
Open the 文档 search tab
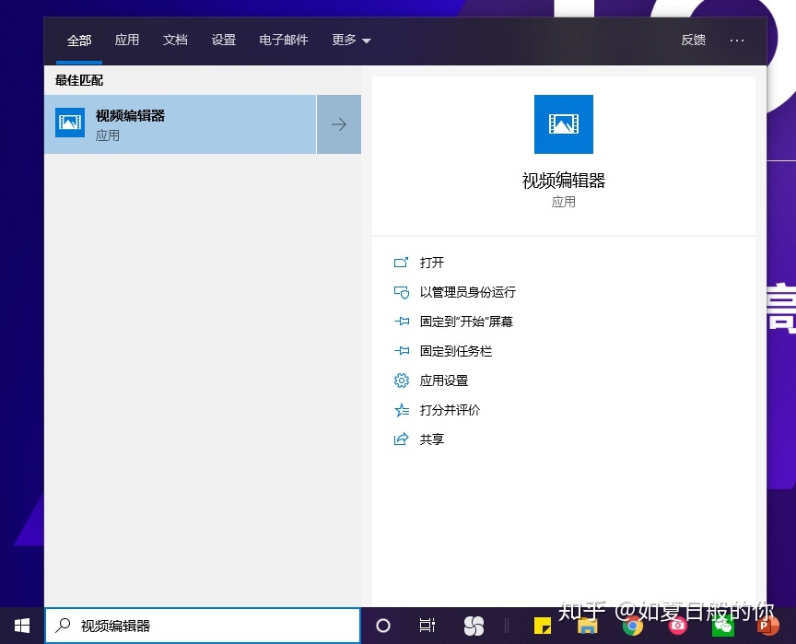175,40
